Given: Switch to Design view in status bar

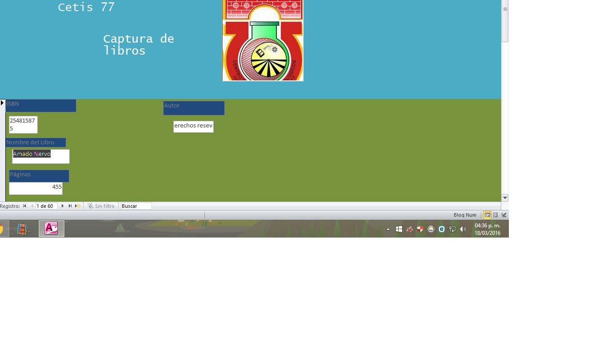Looking at the screenshot, I should 504,215.
